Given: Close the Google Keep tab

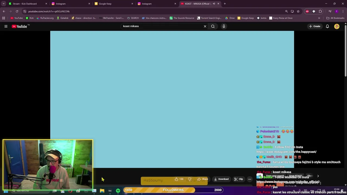Looking at the screenshot, I should point(132,4).
